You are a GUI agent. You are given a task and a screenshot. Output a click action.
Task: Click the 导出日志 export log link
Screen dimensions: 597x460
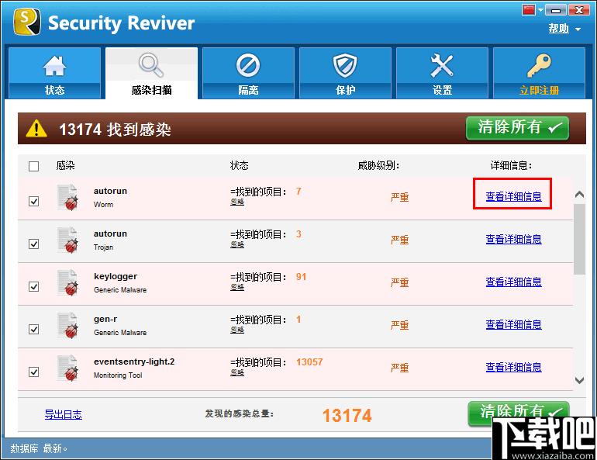pyautogui.click(x=64, y=414)
